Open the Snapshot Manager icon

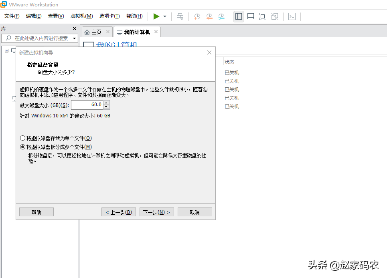point(221,16)
